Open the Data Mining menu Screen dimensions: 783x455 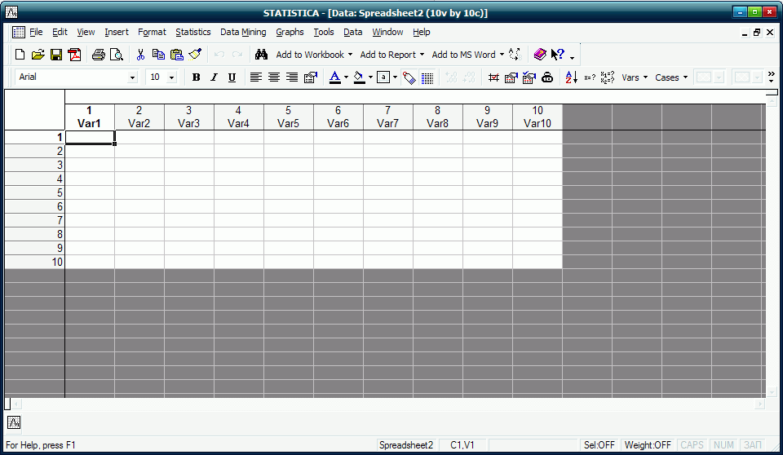[243, 32]
